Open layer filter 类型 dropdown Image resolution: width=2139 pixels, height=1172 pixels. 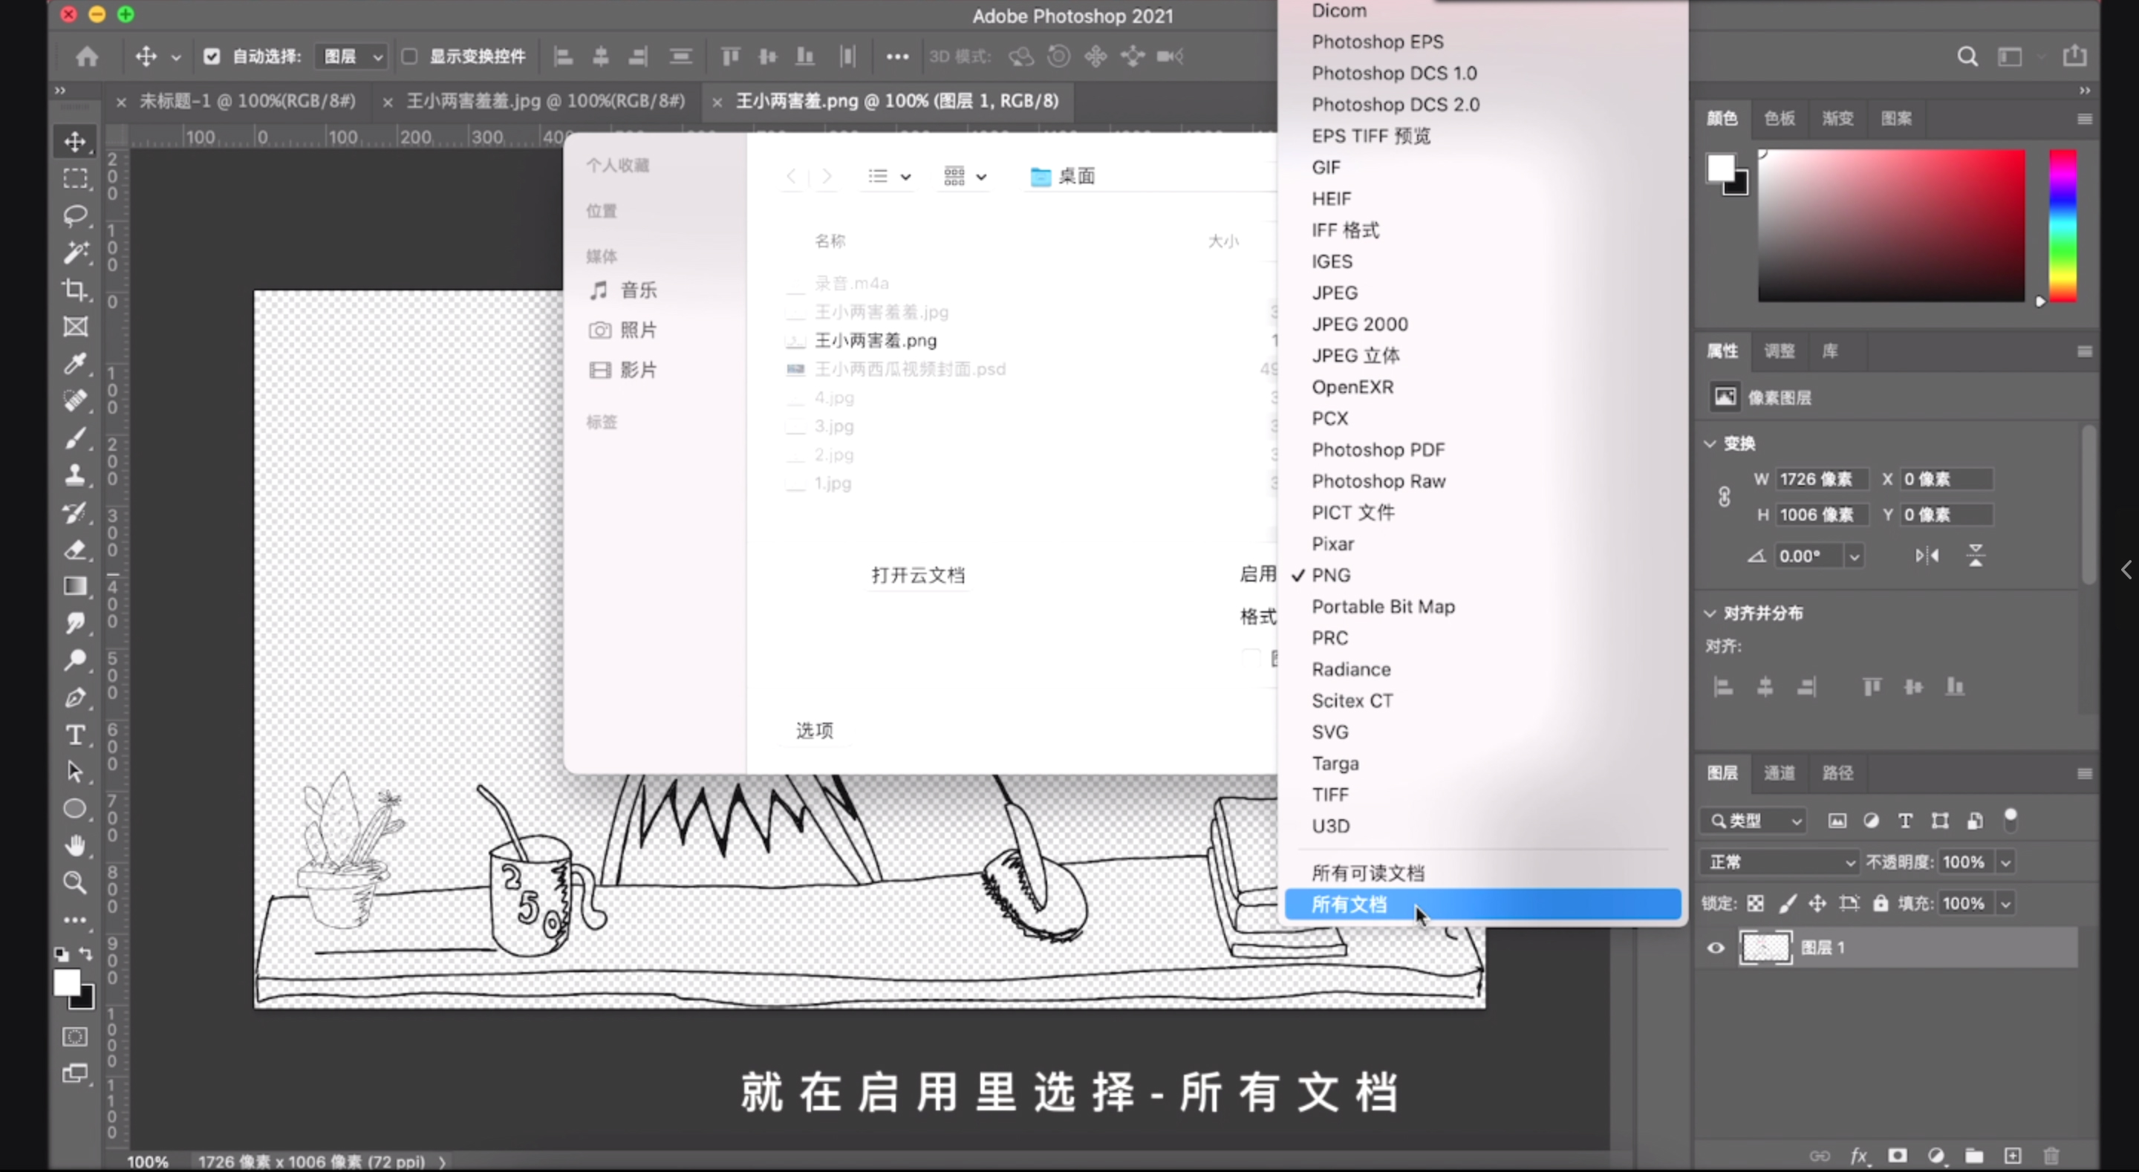click(1754, 821)
